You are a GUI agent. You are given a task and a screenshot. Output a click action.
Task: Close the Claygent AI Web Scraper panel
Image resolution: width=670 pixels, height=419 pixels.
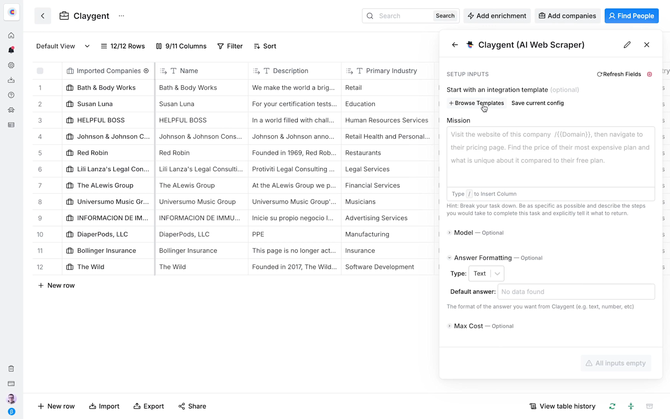pyautogui.click(x=647, y=45)
